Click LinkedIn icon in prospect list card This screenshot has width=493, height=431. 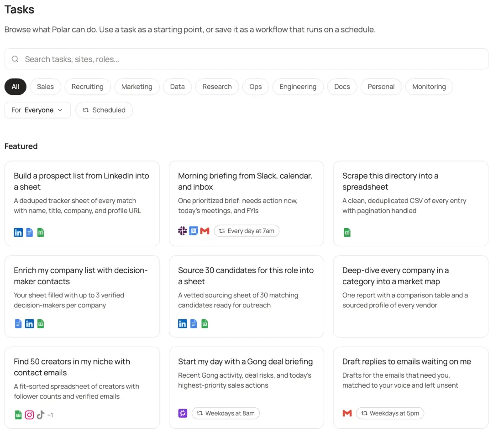(18, 233)
